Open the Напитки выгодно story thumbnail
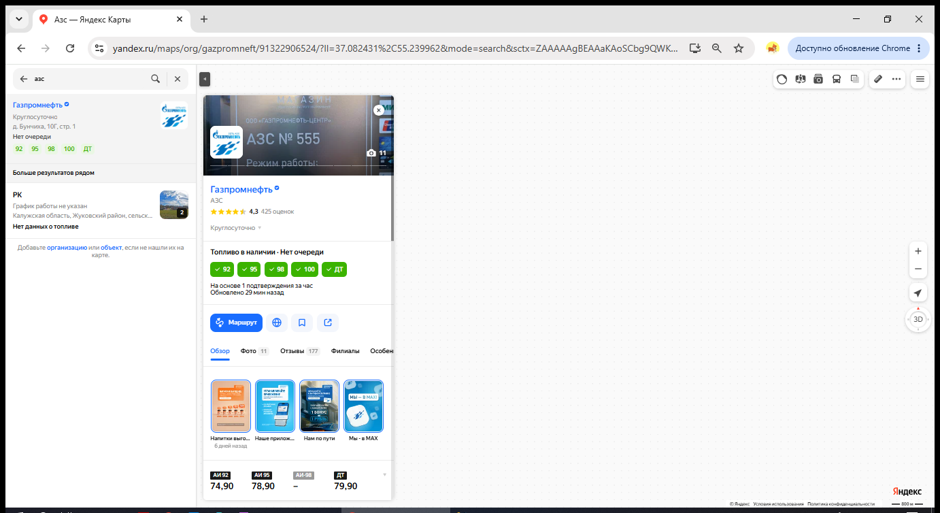940x513 pixels. tap(231, 406)
